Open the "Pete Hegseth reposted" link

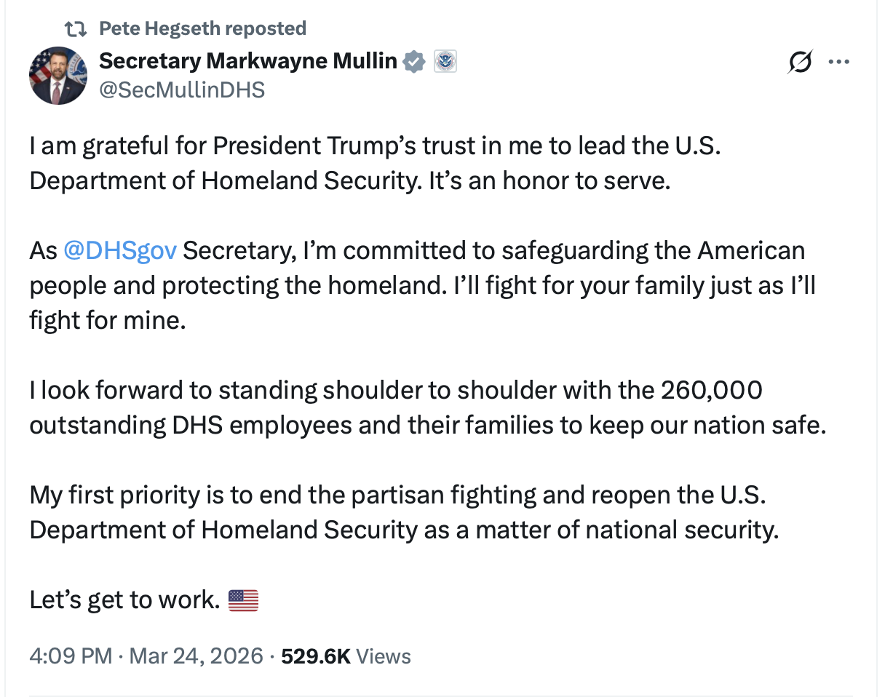202,29
